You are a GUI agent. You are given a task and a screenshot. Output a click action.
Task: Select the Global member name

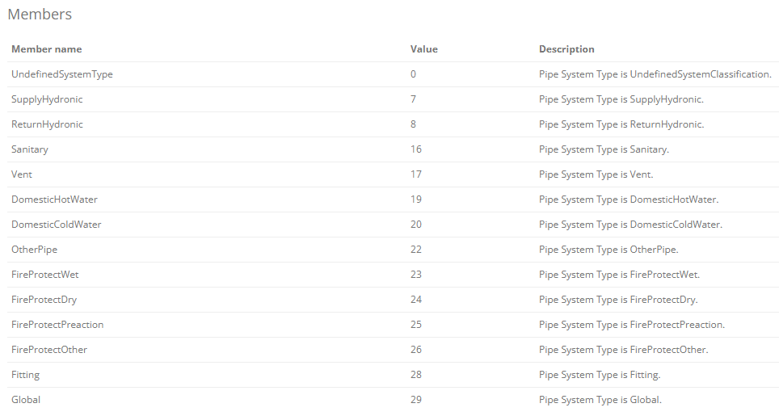[26, 400]
